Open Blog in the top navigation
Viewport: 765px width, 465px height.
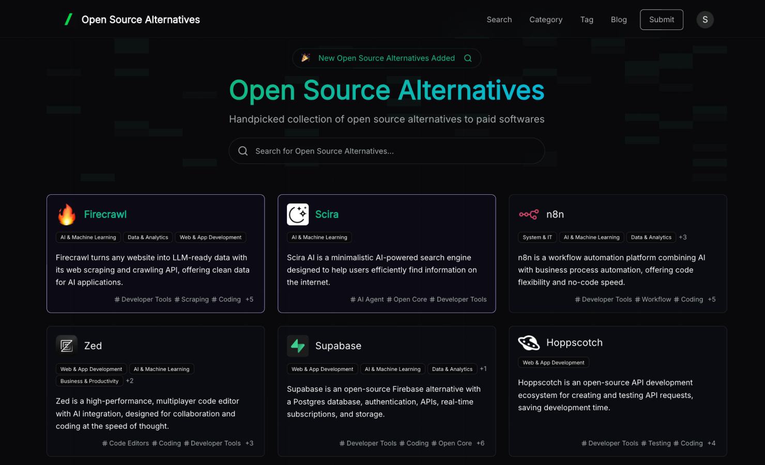click(619, 20)
